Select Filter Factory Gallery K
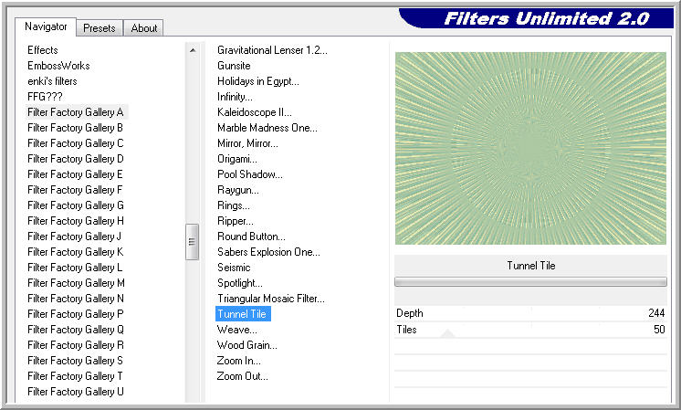 76,252
